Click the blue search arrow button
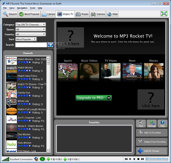This screenshot has width=171, height=163. 50,45
